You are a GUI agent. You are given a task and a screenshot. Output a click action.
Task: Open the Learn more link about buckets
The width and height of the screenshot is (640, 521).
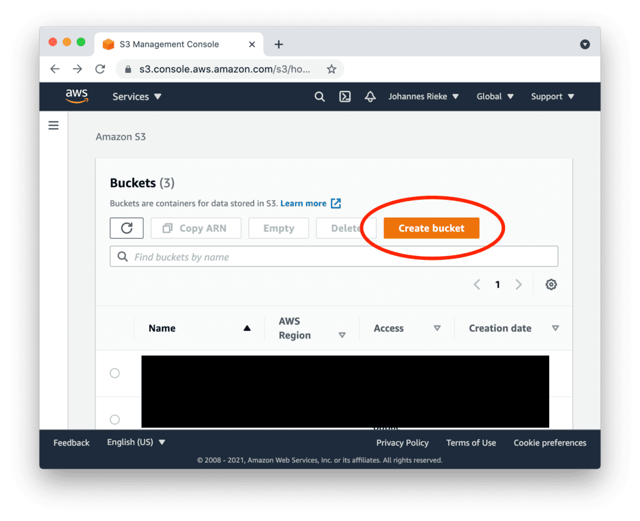coord(305,203)
